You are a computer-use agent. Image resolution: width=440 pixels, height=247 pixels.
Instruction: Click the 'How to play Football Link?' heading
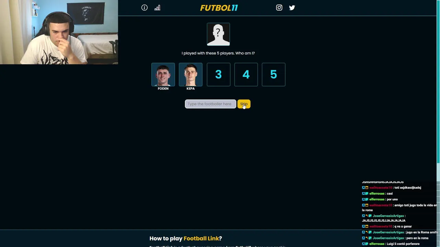click(186, 238)
